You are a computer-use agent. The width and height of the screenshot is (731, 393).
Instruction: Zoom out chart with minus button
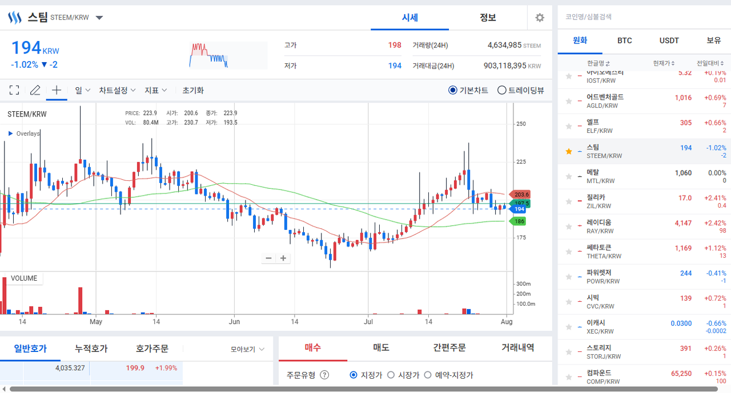click(268, 258)
